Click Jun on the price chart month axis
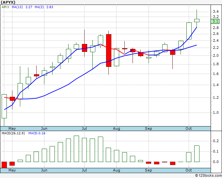This screenshot has width=222, height=178. click(x=44, y=128)
